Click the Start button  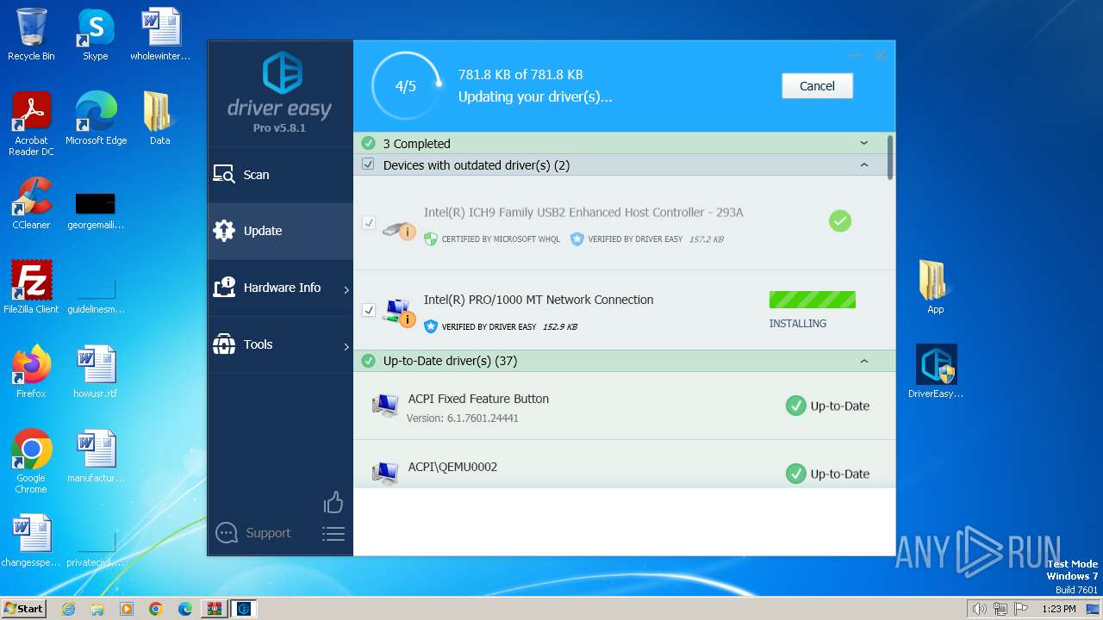click(x=23, y=608)
